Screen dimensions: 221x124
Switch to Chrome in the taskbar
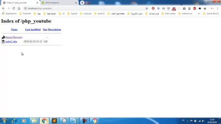[44, 121]
